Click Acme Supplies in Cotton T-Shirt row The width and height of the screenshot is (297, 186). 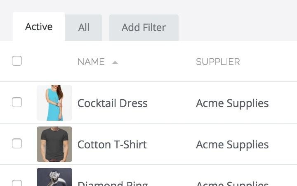tap(232, 145)
